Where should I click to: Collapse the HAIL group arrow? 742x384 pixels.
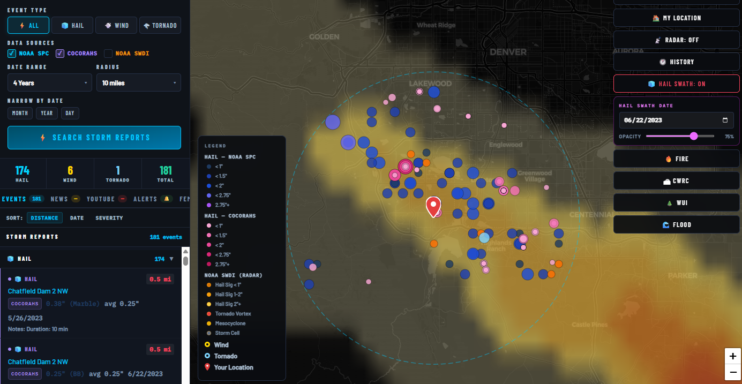[171, 259]
